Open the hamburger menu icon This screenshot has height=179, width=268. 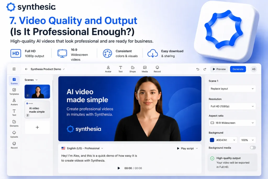coord(14,69)
